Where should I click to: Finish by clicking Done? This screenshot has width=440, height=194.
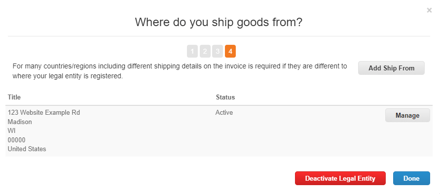click(411, 178)
